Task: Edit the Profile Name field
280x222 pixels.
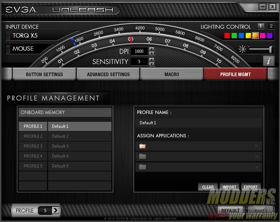Action: coord(199,123)
